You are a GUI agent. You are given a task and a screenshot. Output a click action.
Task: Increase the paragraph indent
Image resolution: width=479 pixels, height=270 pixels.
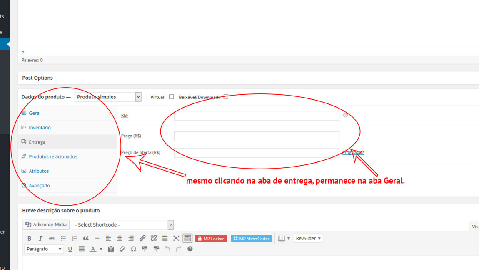pos(156,249)
